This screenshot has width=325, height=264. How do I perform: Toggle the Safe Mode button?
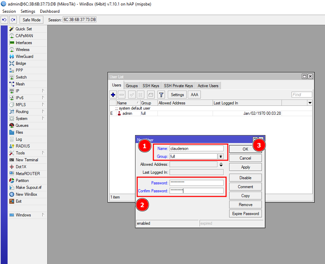click(x=31, y=20)
